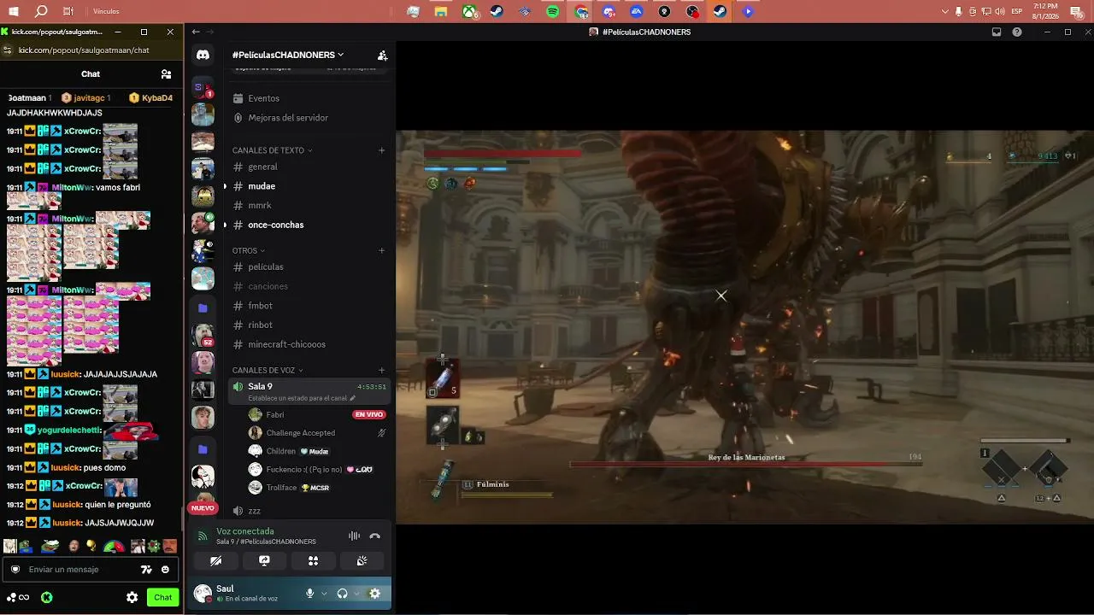The height and width of the screenshot is (615, 1094).
Task: Collapse the OTROS channel category
Action: point(249,251)
